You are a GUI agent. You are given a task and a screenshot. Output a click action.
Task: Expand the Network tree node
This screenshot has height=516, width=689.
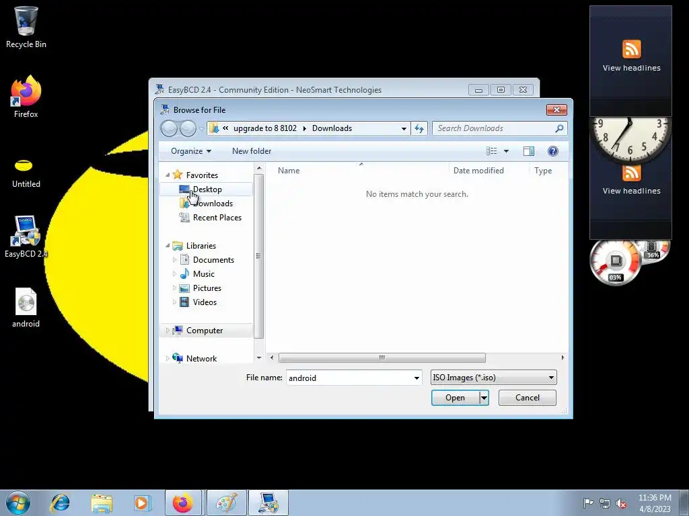point(168,359)
